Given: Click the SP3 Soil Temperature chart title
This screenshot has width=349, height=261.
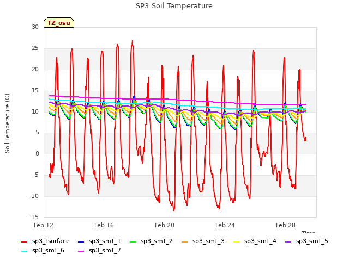Looking at the screenshot, I should click(x=174, y=6).
